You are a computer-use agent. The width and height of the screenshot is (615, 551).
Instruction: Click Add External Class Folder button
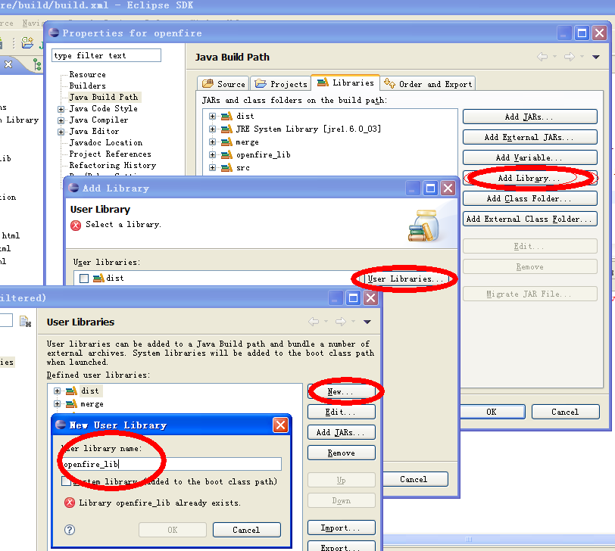529,219
